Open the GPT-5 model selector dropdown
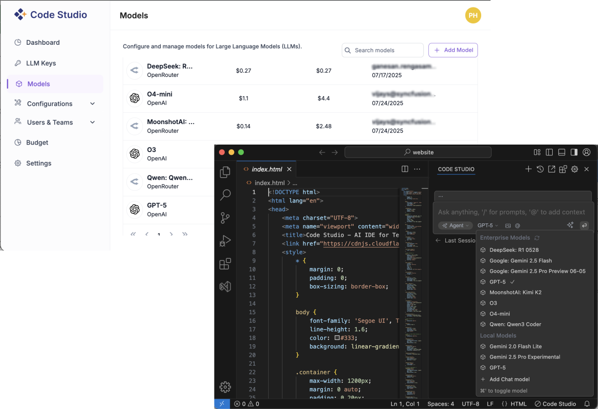This screenshot has width=598, height=409. [x=488, y=225]
